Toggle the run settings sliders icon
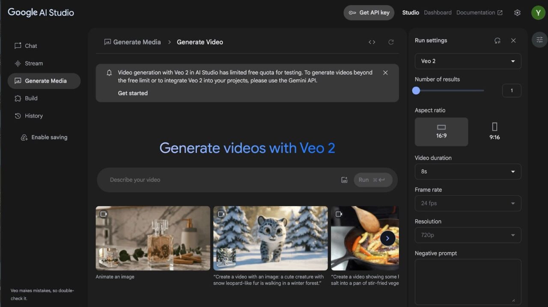The image size is (548, 307). pyautogui.click(x=539, y=40)
